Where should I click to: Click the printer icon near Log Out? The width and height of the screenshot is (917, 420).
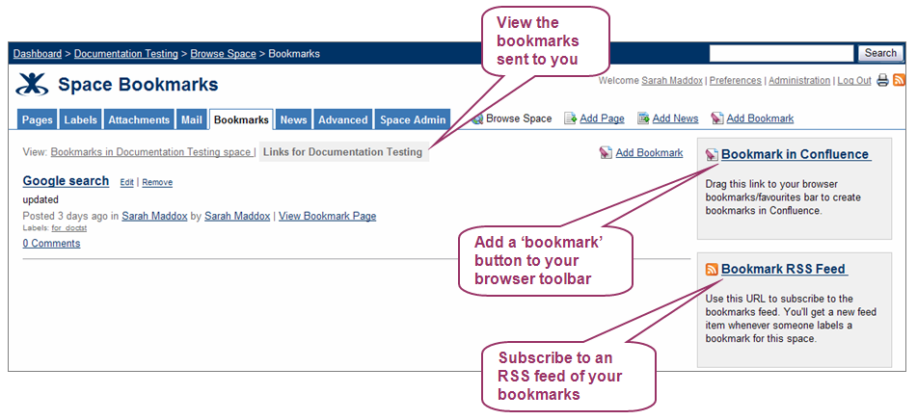tap(882, 81)
